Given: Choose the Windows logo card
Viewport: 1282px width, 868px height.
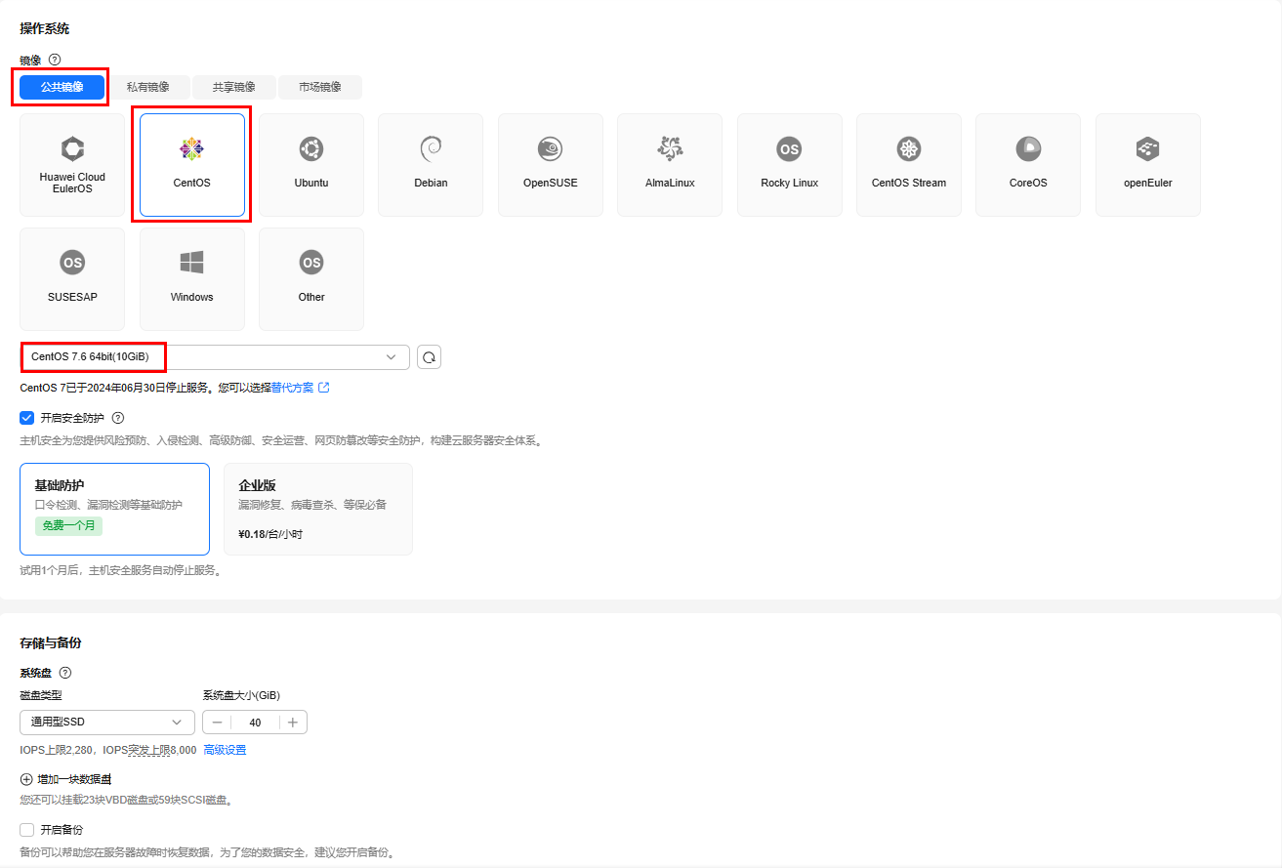Looking at the screenshot, I should [192, 279].
